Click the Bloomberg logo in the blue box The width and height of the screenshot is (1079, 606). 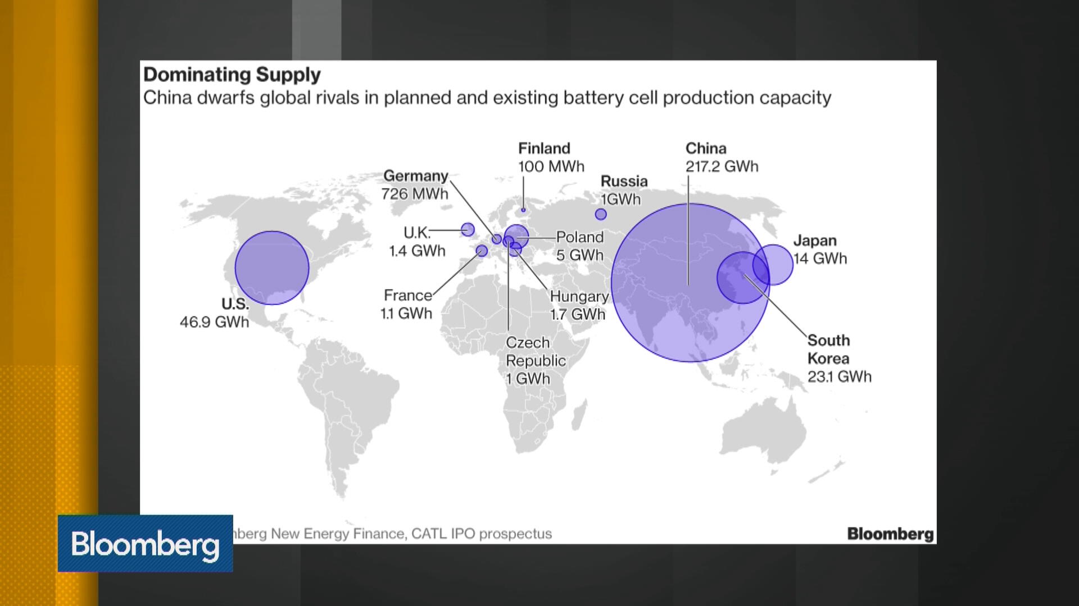(145, 543)
